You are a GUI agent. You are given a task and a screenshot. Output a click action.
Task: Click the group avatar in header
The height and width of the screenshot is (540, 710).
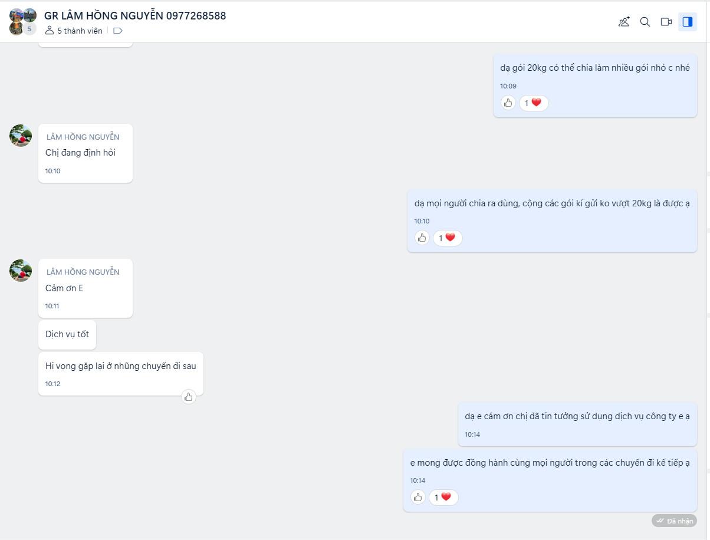[23, 22]
